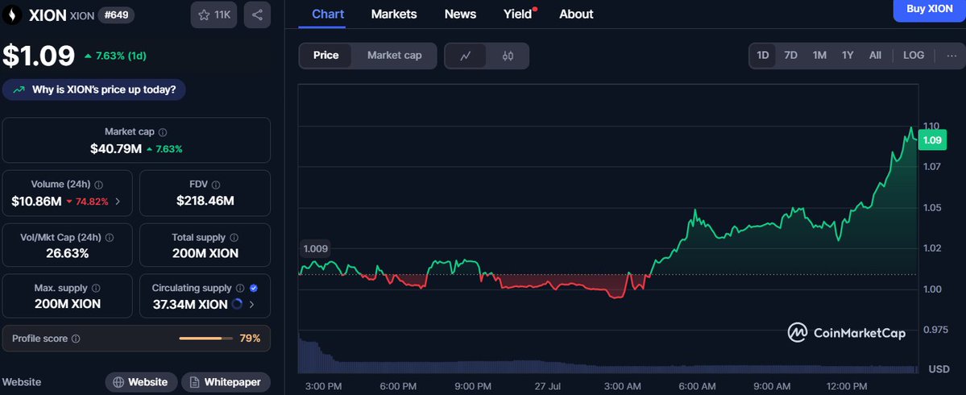The height and width of the screenshot is (395, 966).
Task: Switch to line chart view icon
Action: point(466,56)
